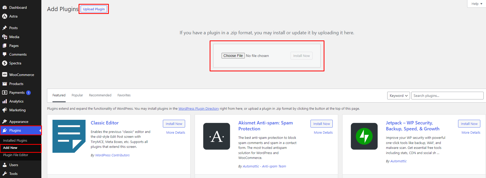The image size is (486, 178).
Task: Expand the Help dropdown panel
Action: [x=476, y=4]
